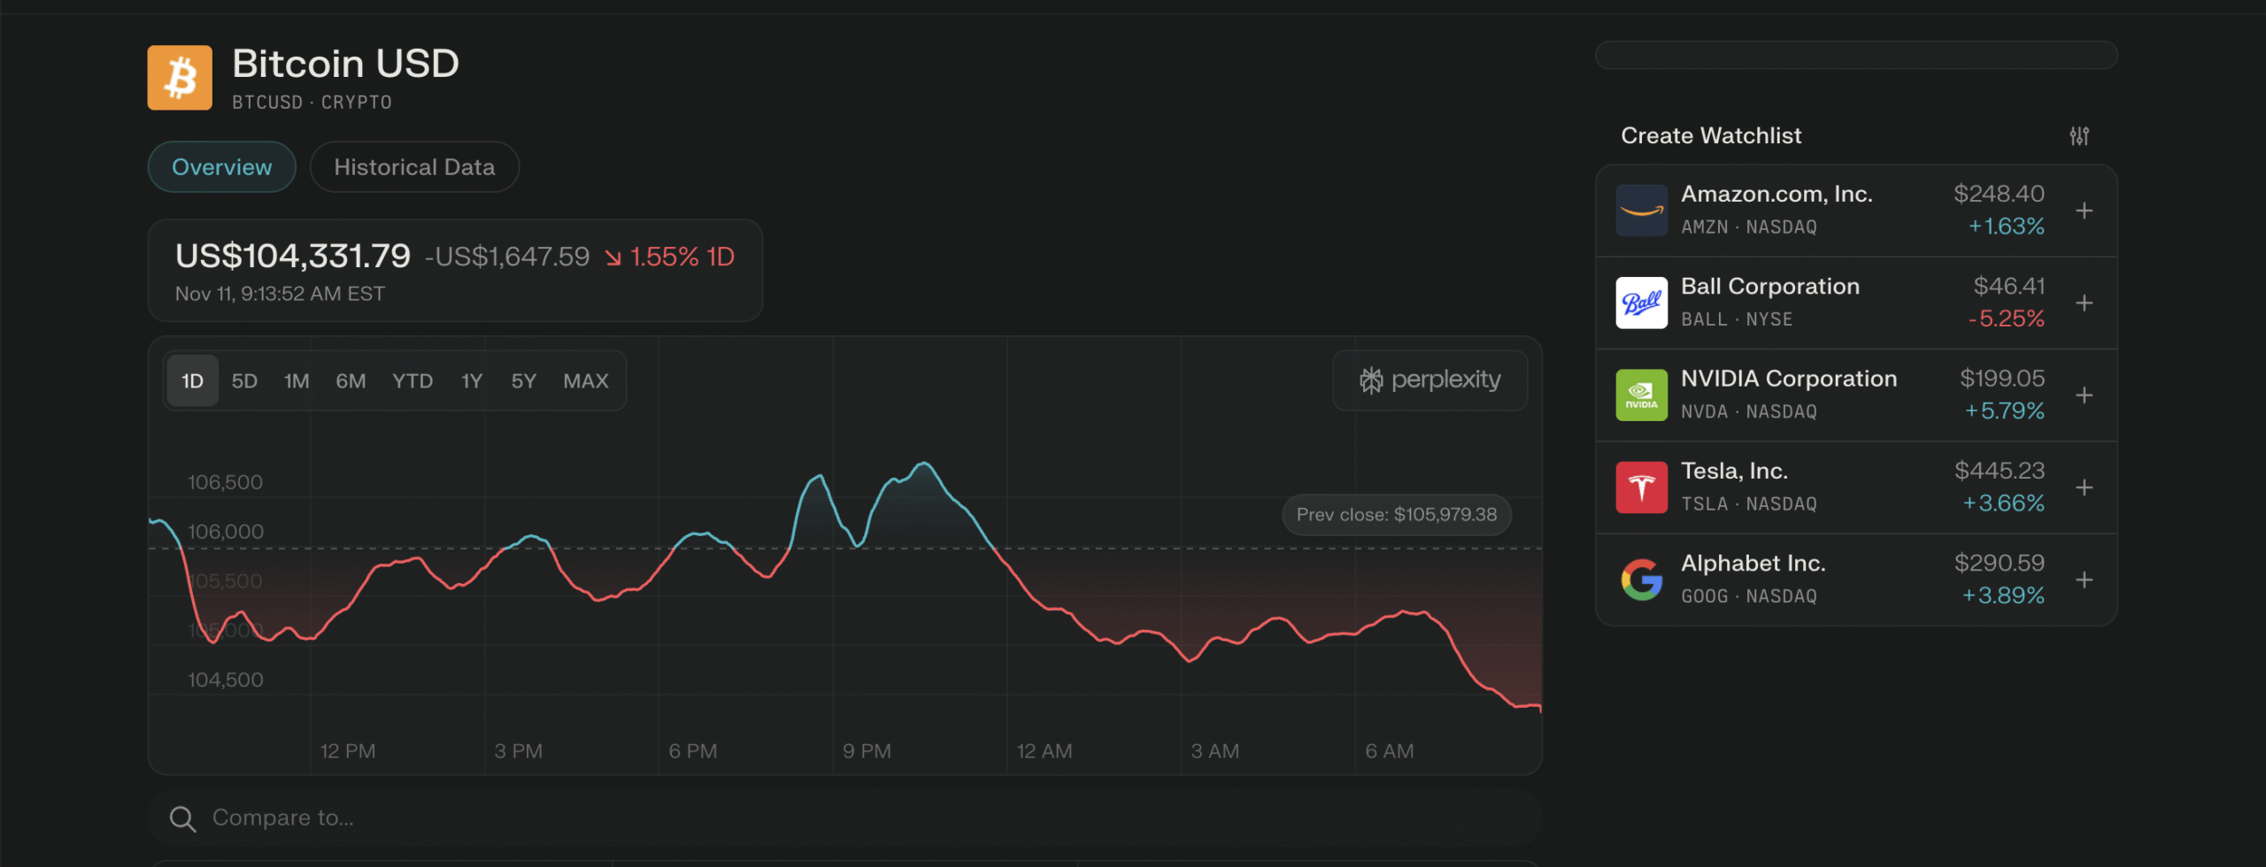2266x867 pixels.
Task: Switch chart range to 5D
Action: pyautogui.click(x=244, y=381)
